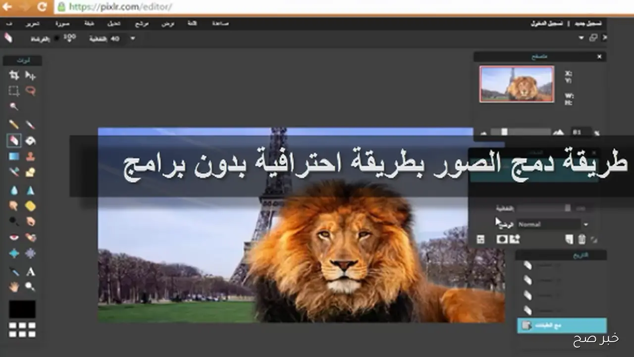The image size is (634, 357).
Task: Select the Type tool (A)
Action: coord(30,272)
